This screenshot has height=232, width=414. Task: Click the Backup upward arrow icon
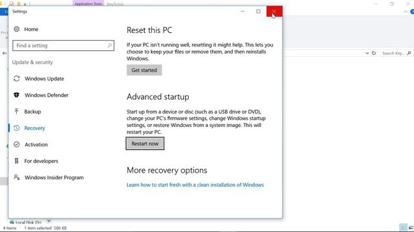click(16, 111)
